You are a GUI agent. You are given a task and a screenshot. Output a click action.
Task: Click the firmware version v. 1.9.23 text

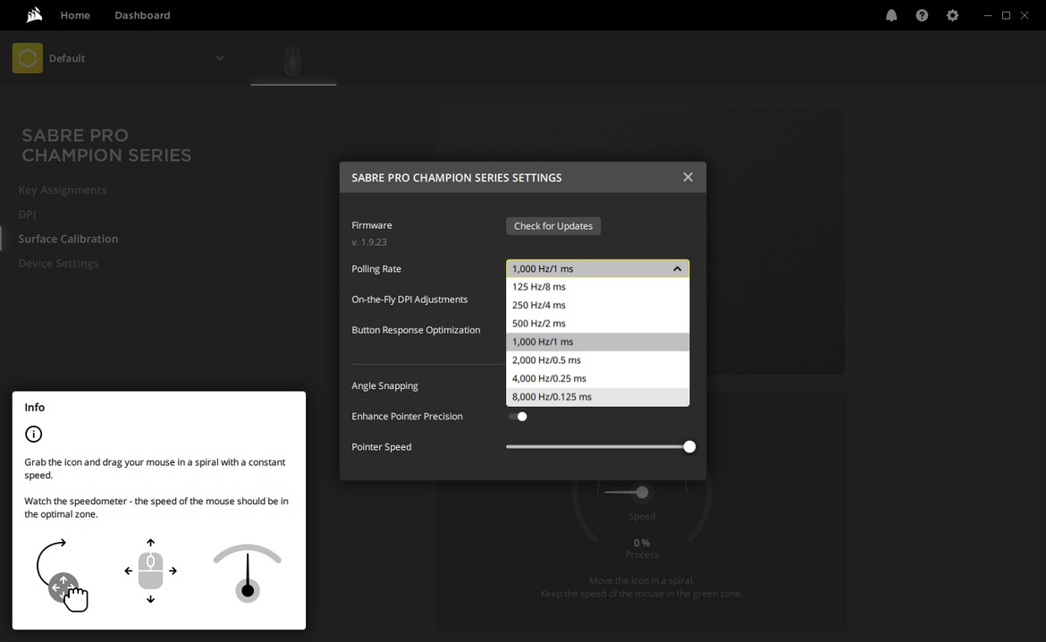369,242
